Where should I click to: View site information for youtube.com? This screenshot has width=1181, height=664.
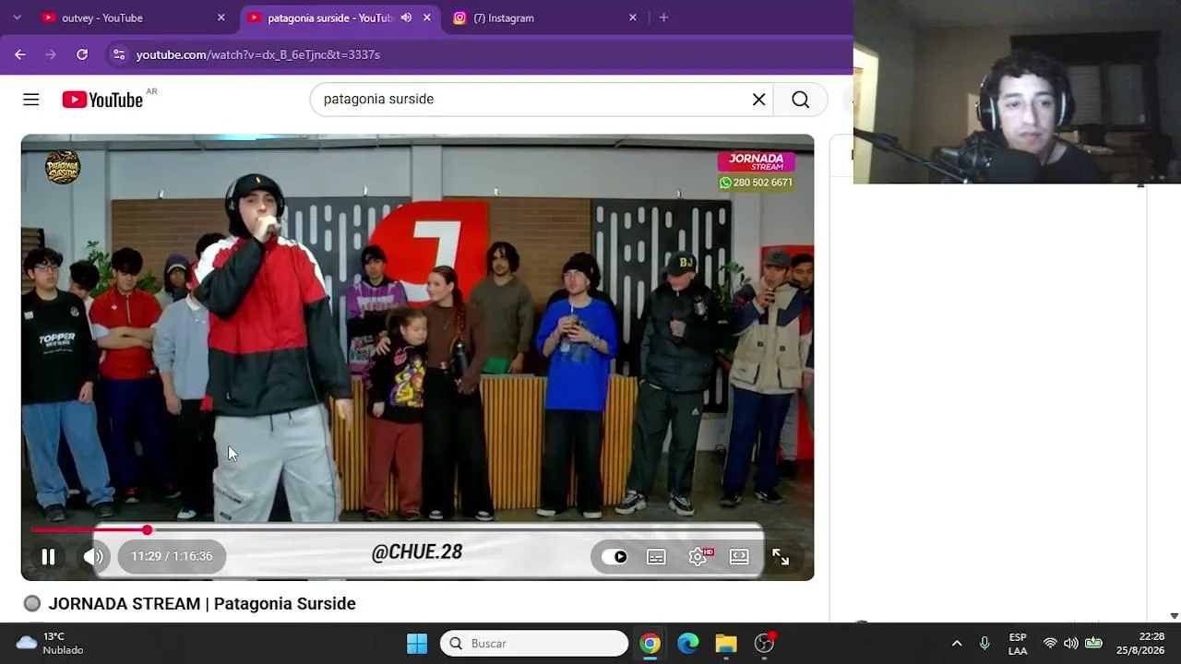click(x=118, y=54)
